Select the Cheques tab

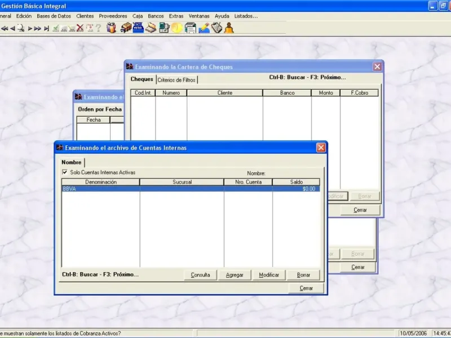point(142,79)
